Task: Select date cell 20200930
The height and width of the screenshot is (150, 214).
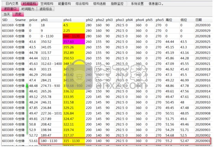Action: coord(203,25)
